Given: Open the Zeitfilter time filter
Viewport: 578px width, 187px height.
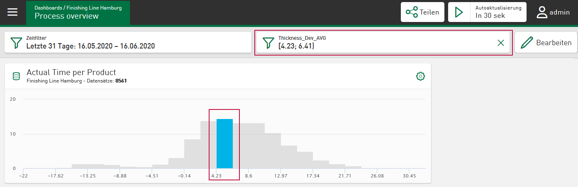Looking at the screenshot, I should (128, 42).
